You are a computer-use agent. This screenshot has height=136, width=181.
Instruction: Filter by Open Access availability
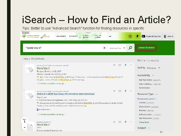pyautogui.click(x=144, y=88)
